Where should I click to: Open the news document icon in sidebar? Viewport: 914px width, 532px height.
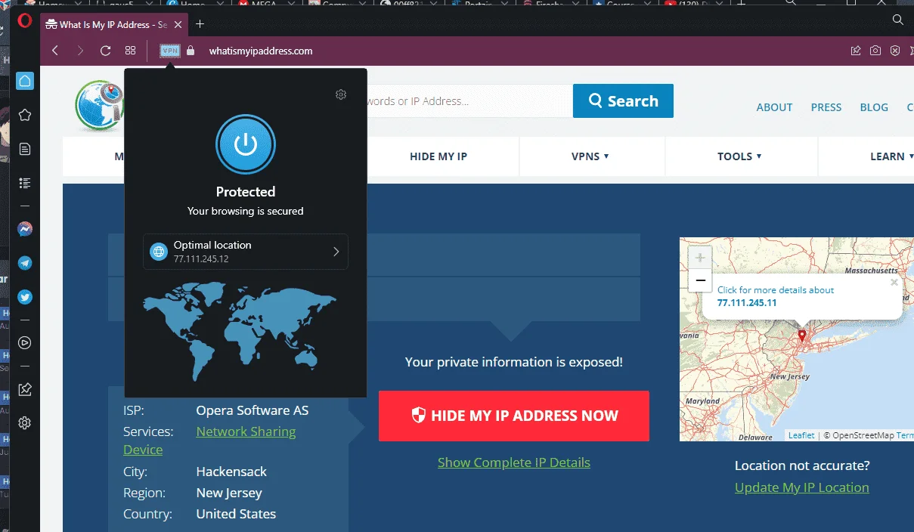click(25, 149)
